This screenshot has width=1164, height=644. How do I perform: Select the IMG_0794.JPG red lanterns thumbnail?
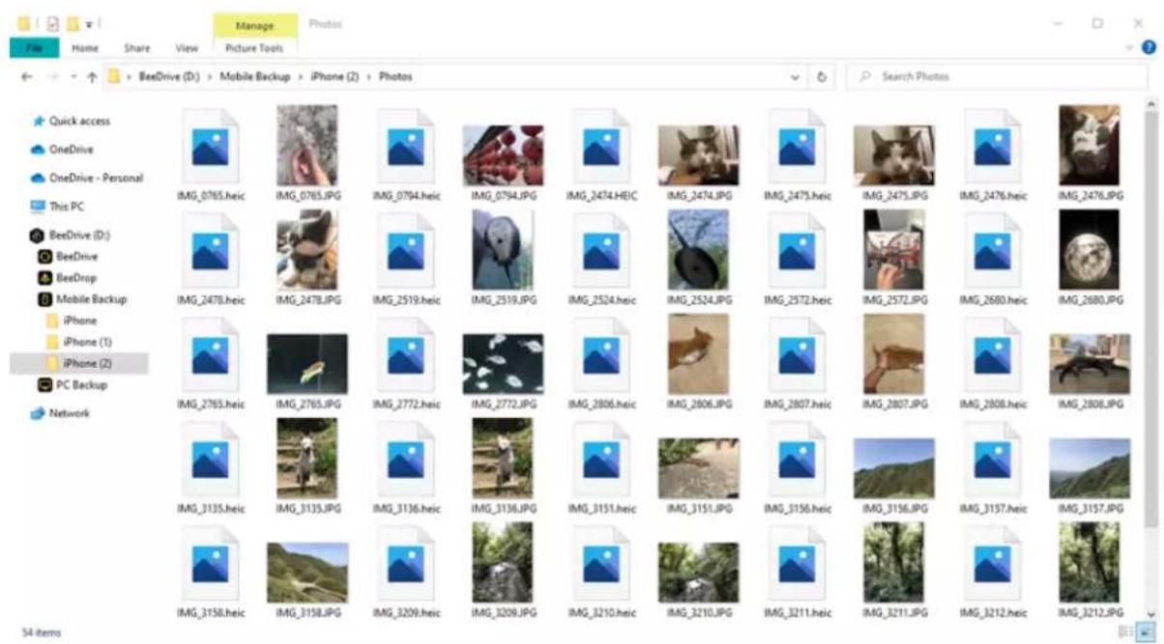pyautogui.click(x=503, y=155)
